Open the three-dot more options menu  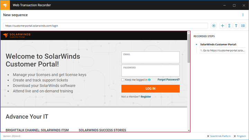click(x=243, y=15)
